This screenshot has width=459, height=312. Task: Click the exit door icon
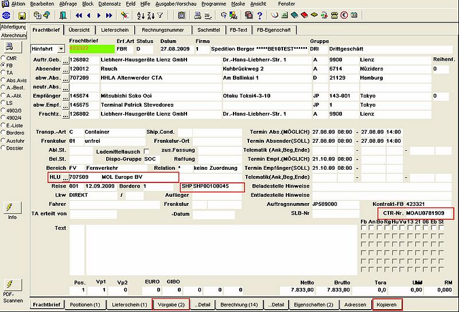pos(63,15)
